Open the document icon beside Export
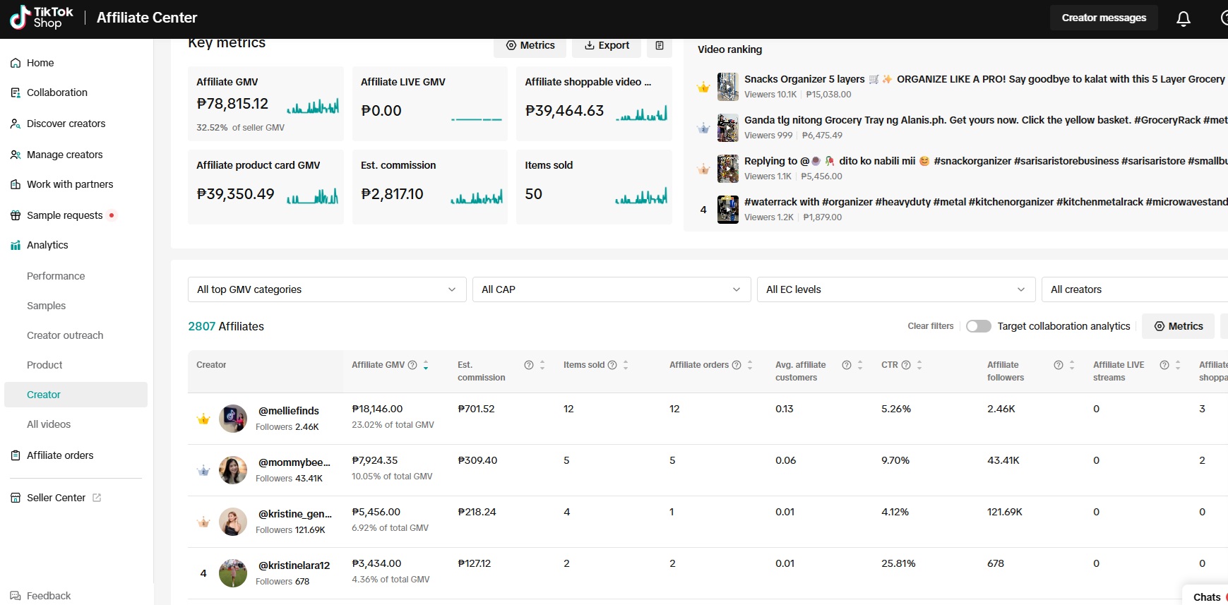The image size is (1228, 605). [660, 45]
